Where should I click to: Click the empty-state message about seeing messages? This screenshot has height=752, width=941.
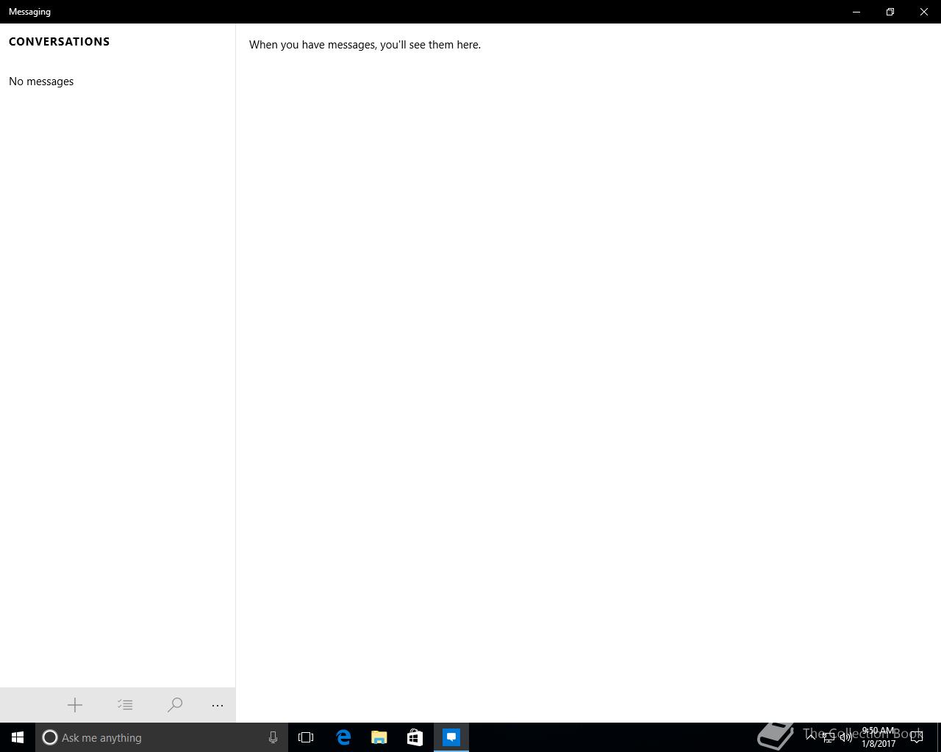point(365,45)
